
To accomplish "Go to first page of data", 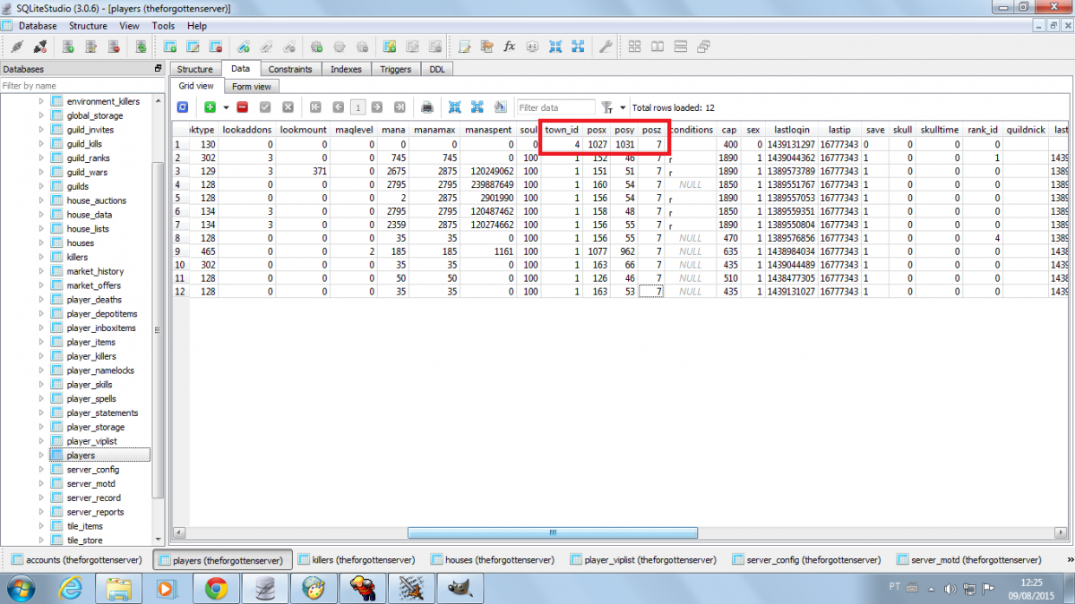I will point(315,107).
